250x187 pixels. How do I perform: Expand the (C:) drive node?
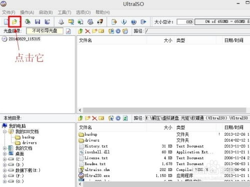(x=5, y=159)
